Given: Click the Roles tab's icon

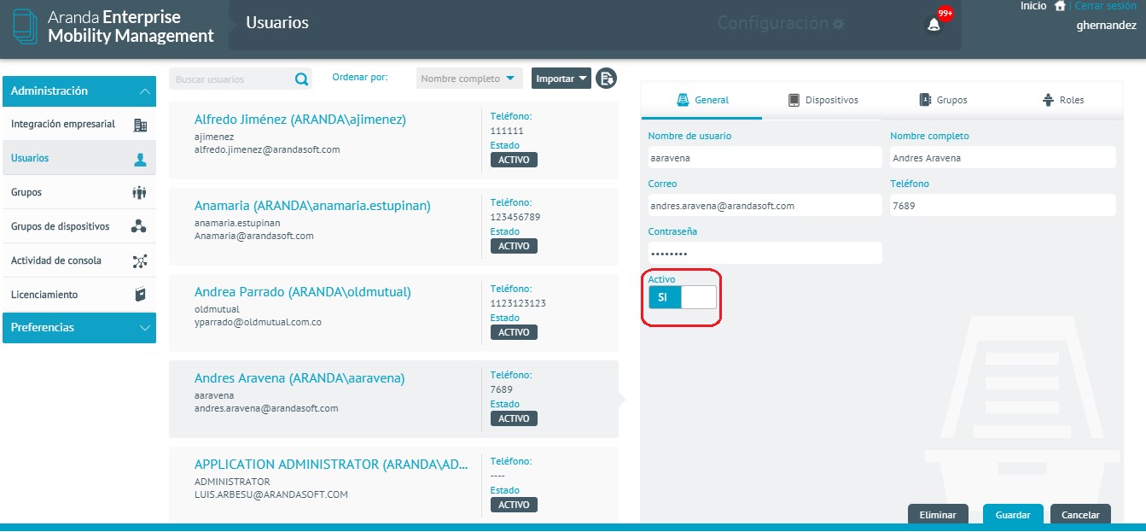Looking at the screenshot, I should pos(1048,100).
